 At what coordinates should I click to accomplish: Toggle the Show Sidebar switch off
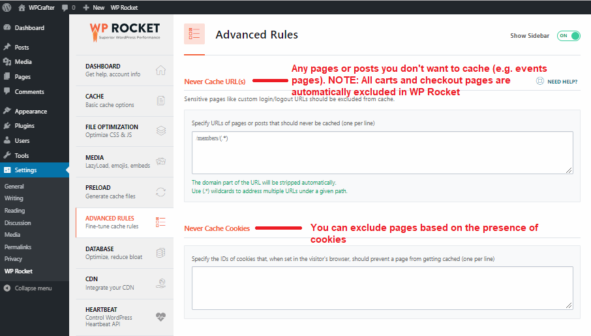pos(568,36)
